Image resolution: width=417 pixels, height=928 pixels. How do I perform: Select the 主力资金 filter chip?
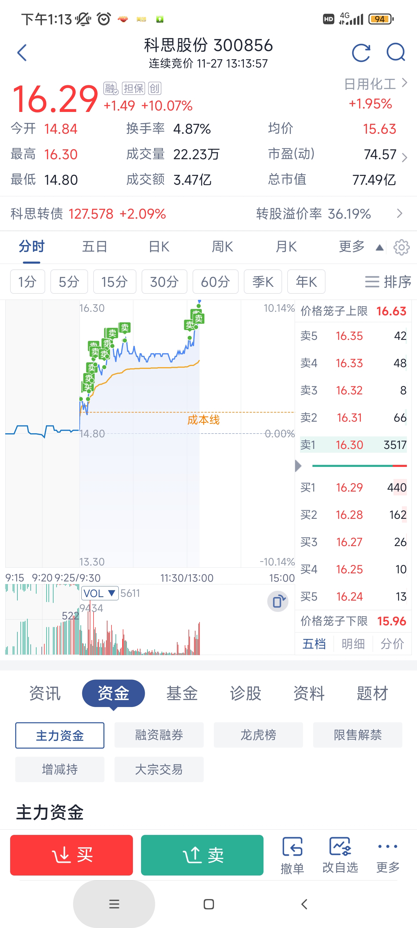60,735
